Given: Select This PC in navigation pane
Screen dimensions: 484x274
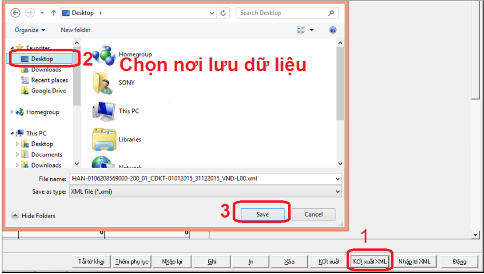Looking at the screenshot, I should click(x=36, y=133).
